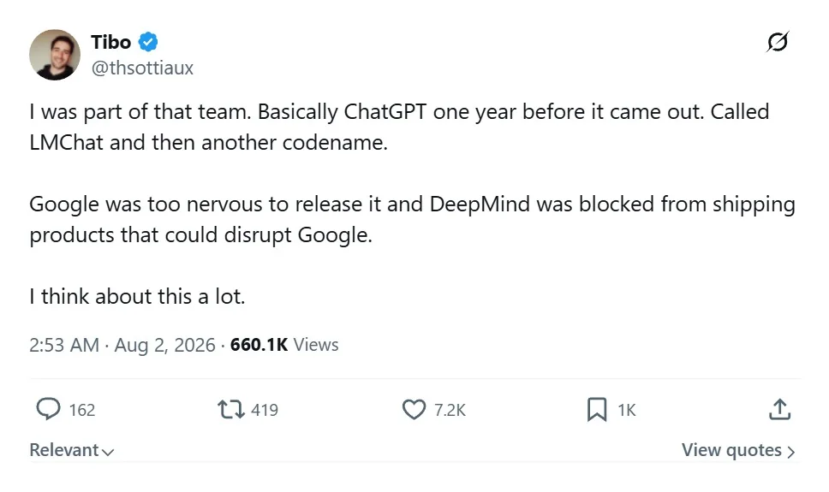829x492 pixels.
Task: Open the @thsottiaux handle link
Action: click(x=142, y=68)
